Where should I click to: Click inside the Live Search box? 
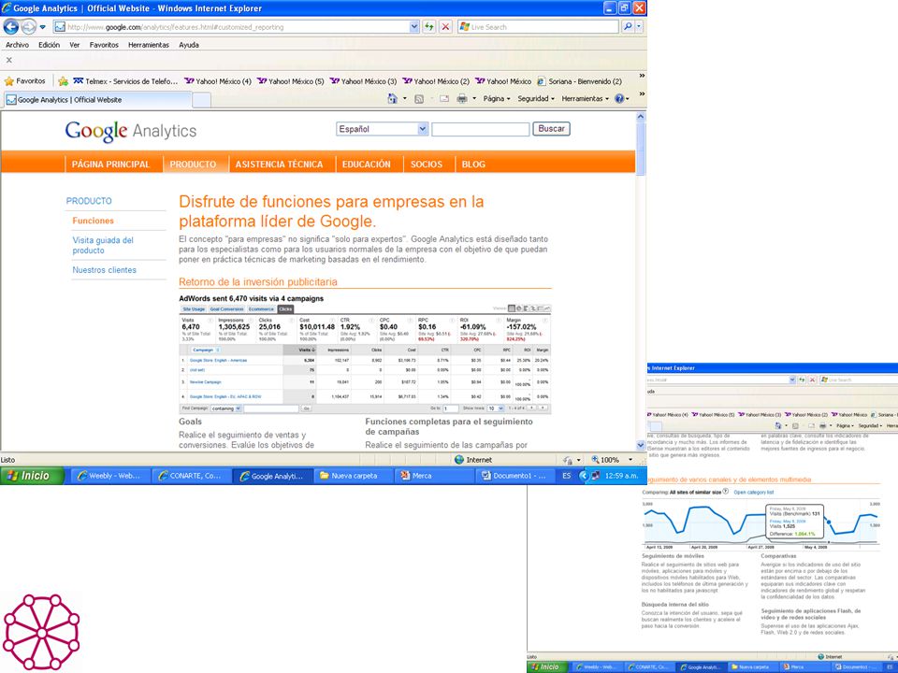[x=539, y=27]
